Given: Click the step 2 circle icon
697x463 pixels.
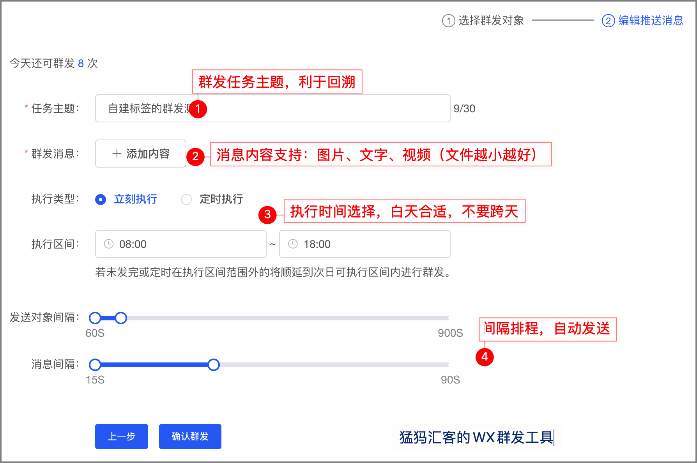Looking at the screenshot, I should point(608,21).
